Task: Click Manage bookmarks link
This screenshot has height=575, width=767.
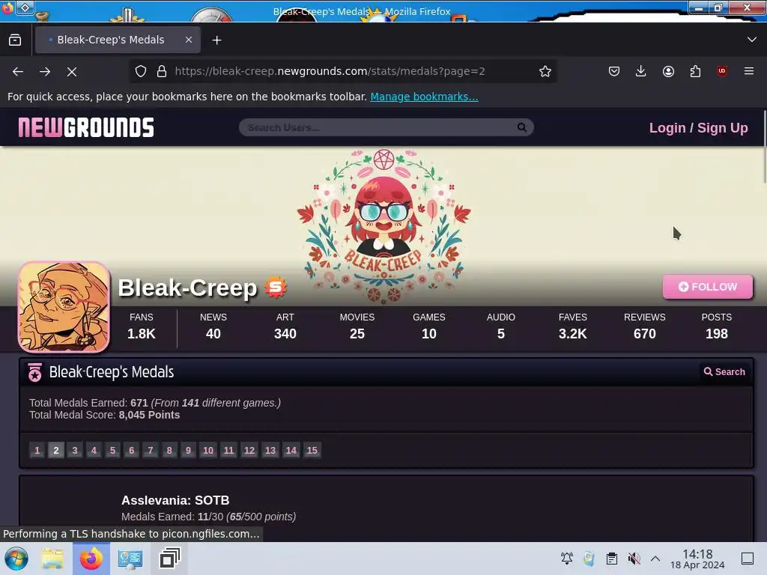Action: coord(424,97)
